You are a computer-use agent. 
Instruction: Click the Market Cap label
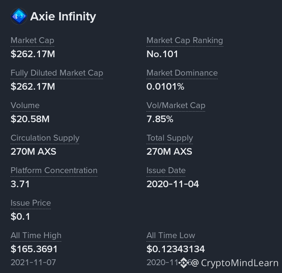[33, 40]
